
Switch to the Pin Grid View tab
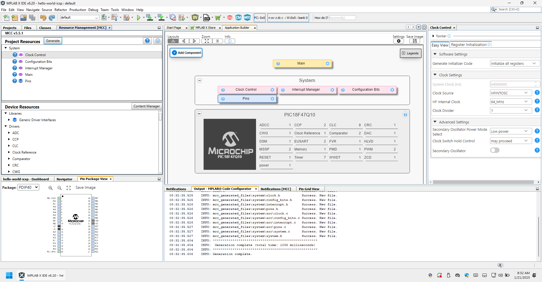[x=309, y=189]
